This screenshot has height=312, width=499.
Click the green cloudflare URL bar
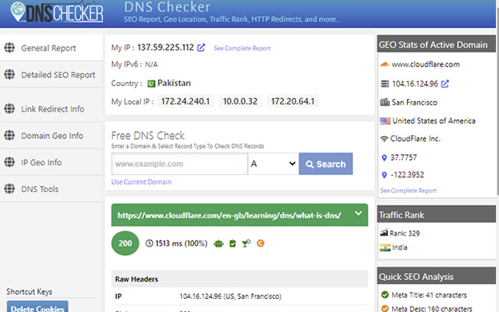(239, 215)
